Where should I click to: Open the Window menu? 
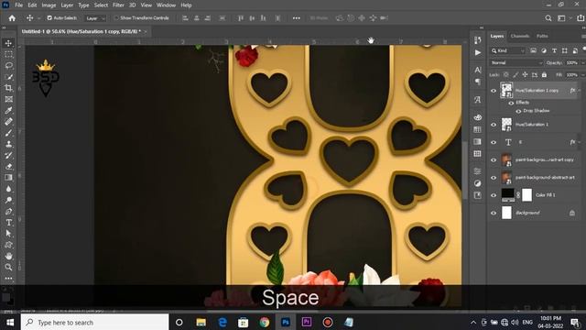[x=166, y=5]
